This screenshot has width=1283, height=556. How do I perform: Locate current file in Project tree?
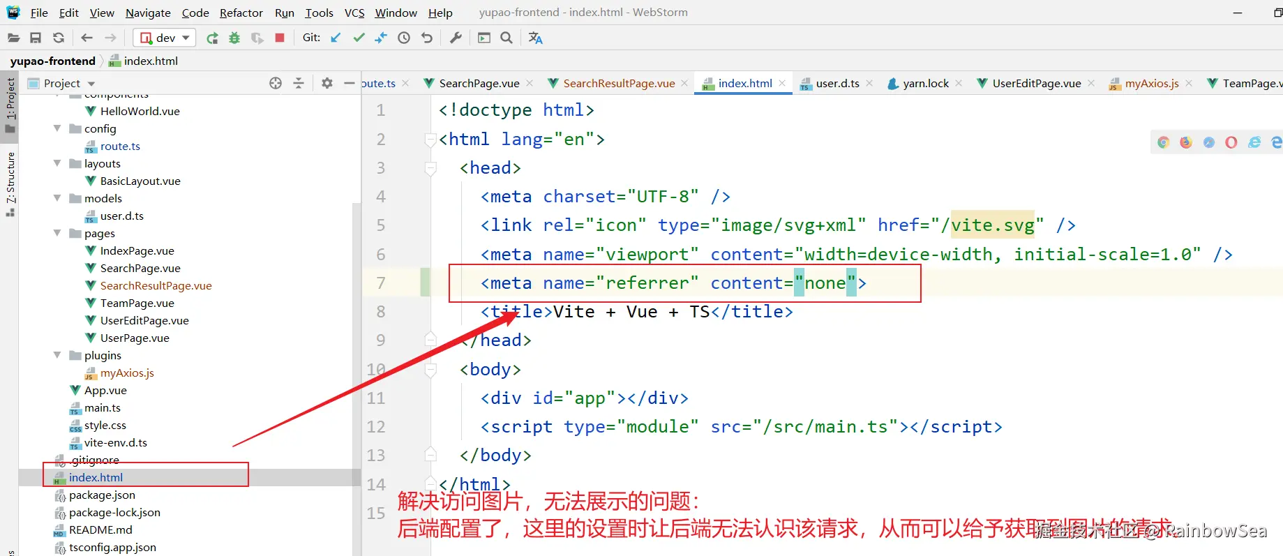tap(276, 83)
